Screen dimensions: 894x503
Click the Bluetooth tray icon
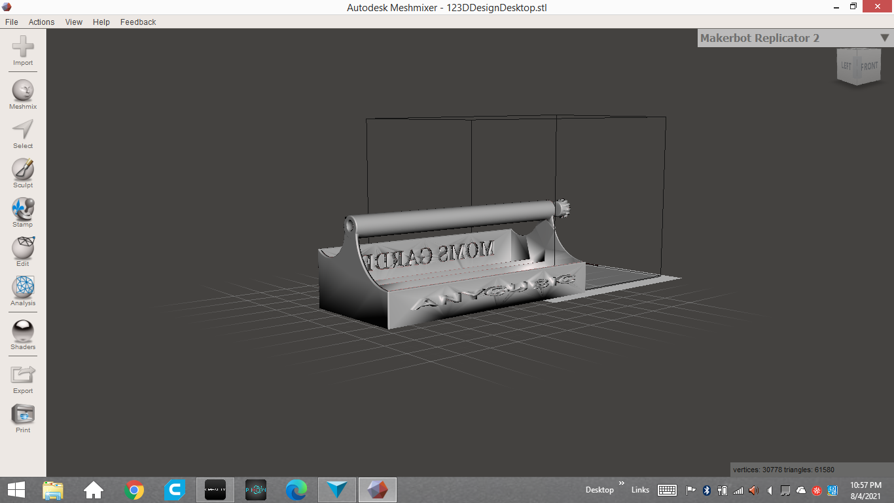[x=707, y=490]
